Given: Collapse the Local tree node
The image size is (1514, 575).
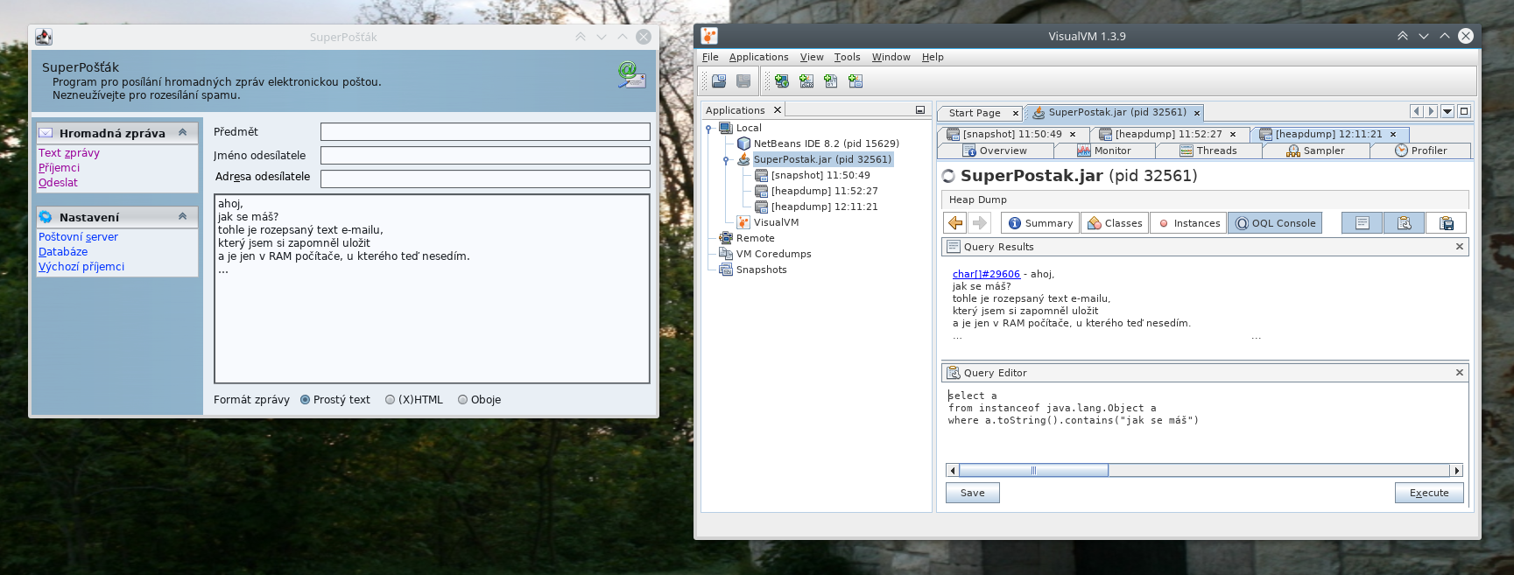Looking at the screenshot, I should pos(708,129).
